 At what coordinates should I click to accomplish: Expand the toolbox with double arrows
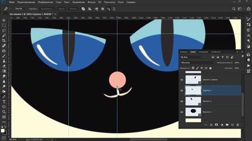(2, 14)
